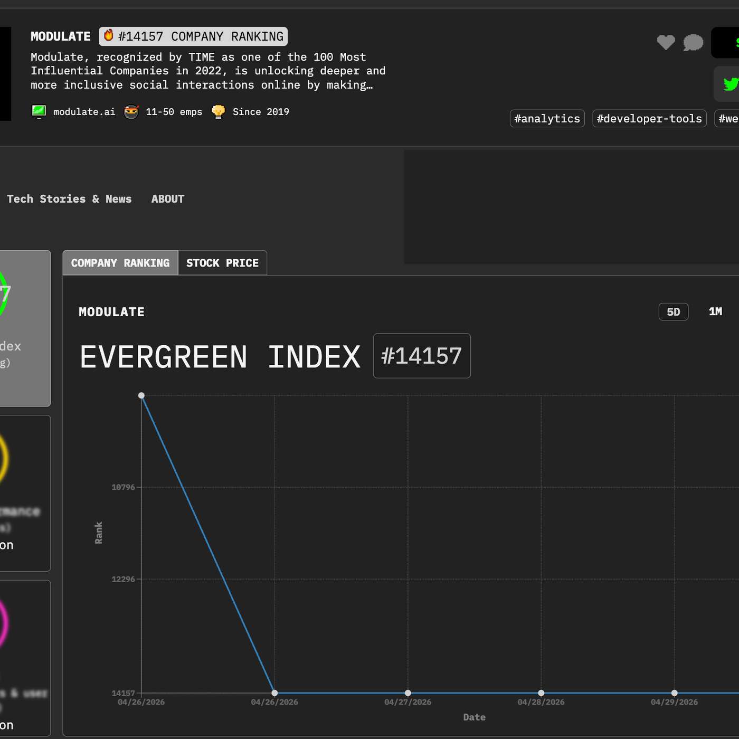Click the '11-50 emps' text
This screenshot has height=739, width=739.
pos(174,112)
